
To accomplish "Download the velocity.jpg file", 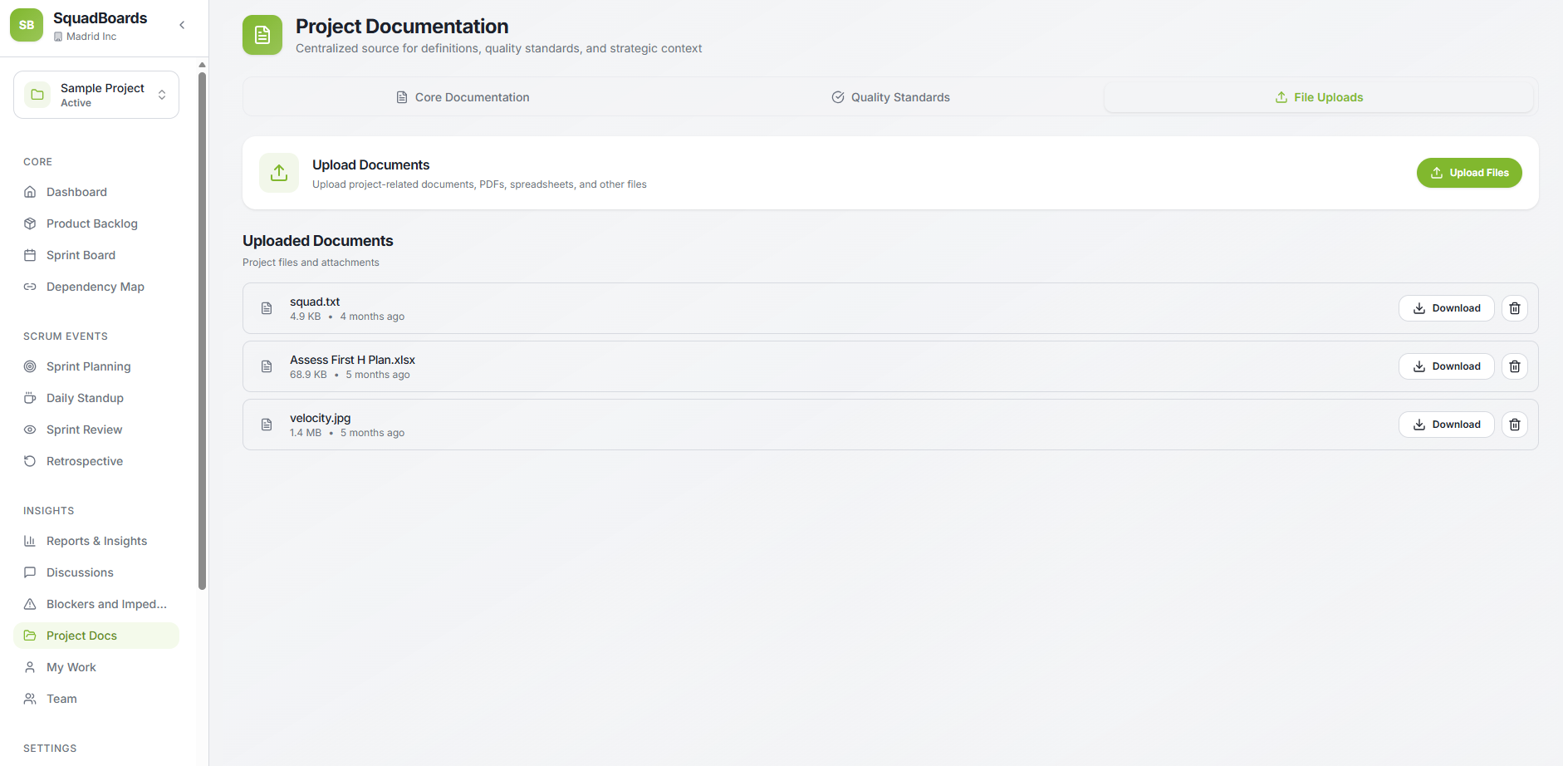I will pyautogui.click(x=1447, y=425).
